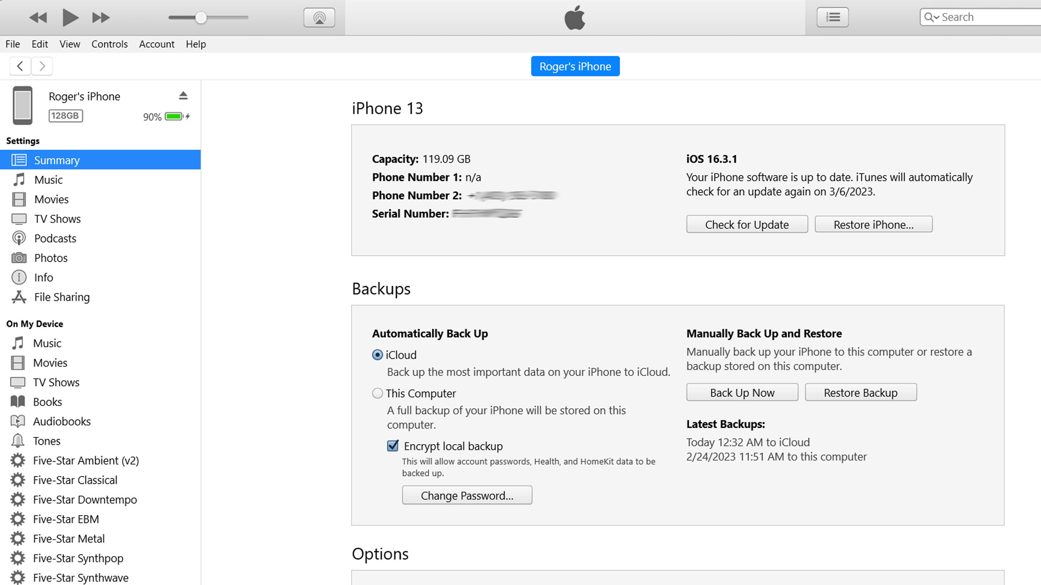Click Back Up Now button
The height and width of the screenshot is (585, 1041).
[742, 392]
